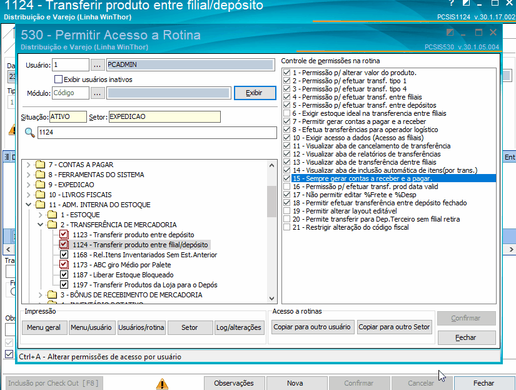
Task: Toggle access checkbox for routine 1168
Action: (64, 255)
